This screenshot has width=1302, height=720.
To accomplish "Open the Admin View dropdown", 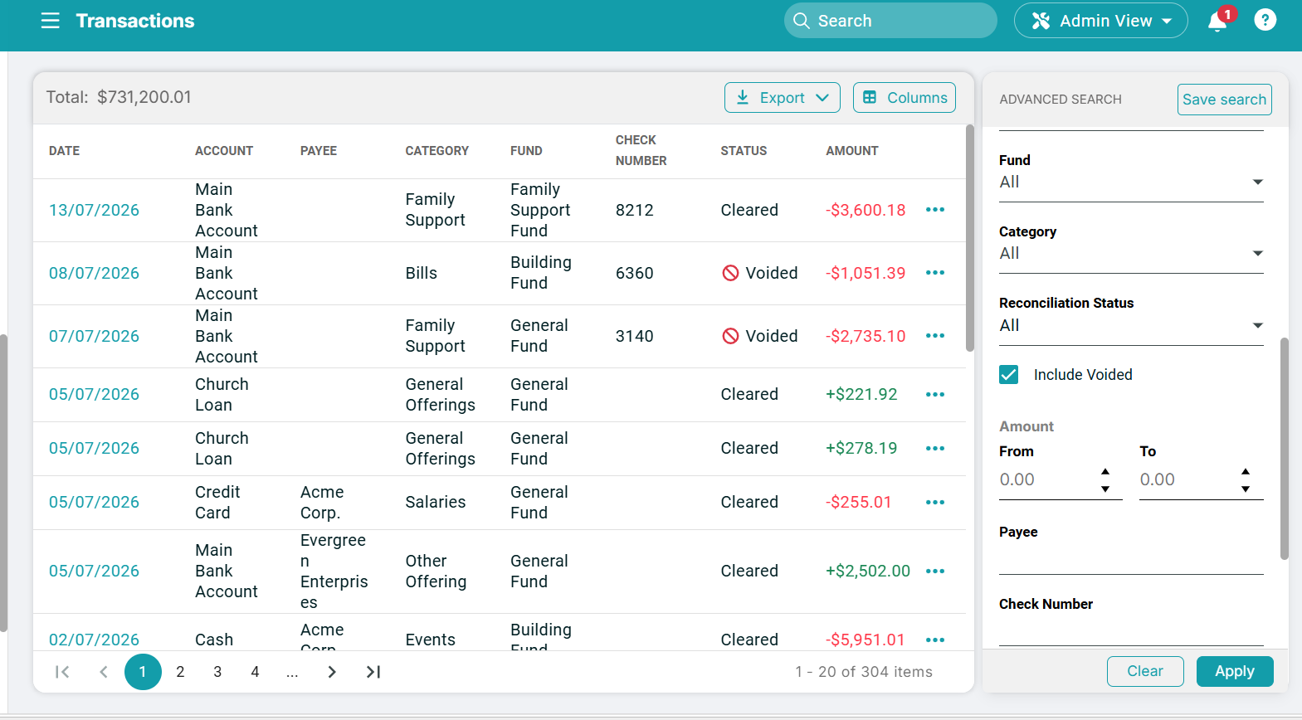I will (1101, 21).
